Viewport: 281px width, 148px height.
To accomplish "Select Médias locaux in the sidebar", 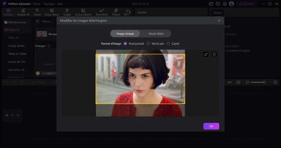I will coord(17,22).
